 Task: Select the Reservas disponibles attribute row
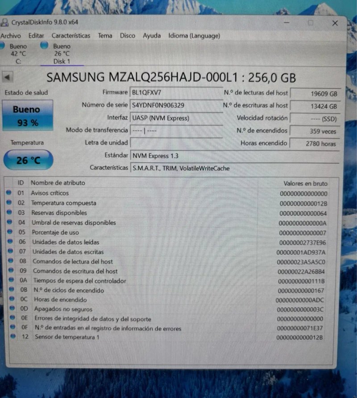(167, 213)
